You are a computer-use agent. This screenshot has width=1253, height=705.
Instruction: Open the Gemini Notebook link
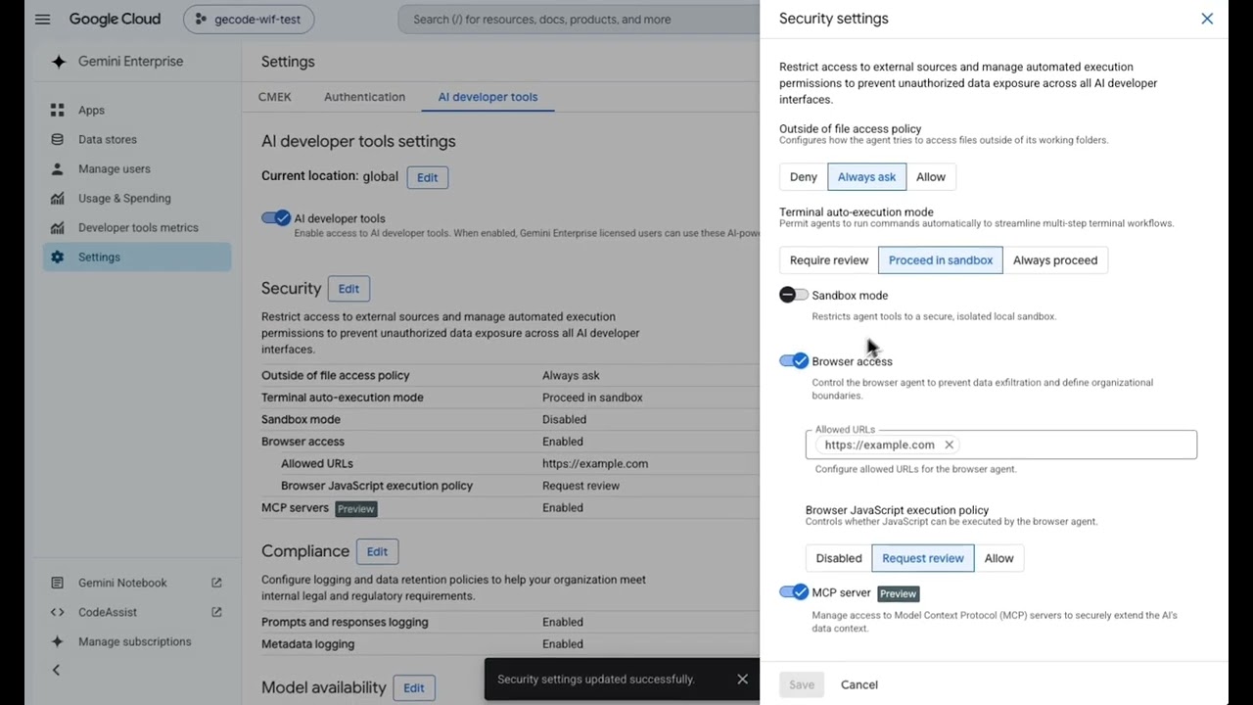(137, 583)
